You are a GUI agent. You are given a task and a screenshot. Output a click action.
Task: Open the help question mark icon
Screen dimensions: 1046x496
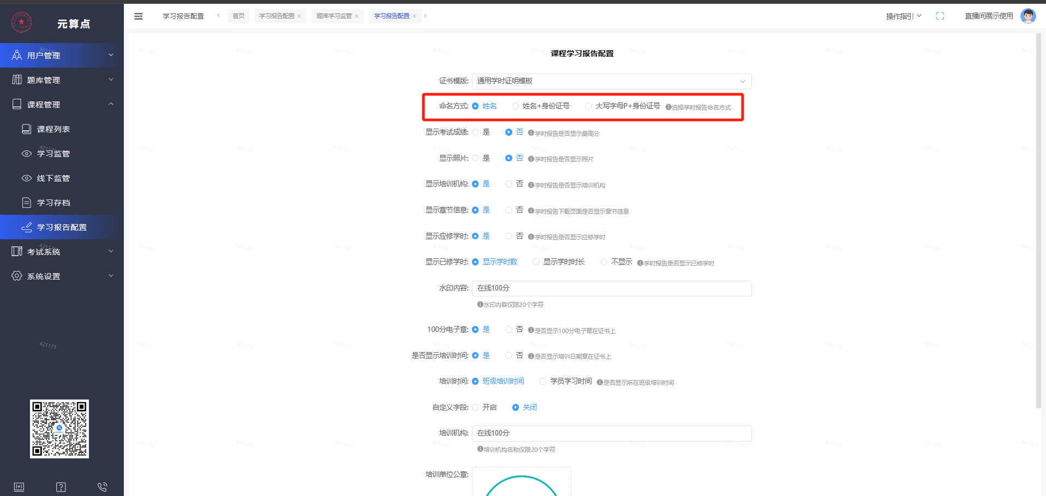coord(61,487)
